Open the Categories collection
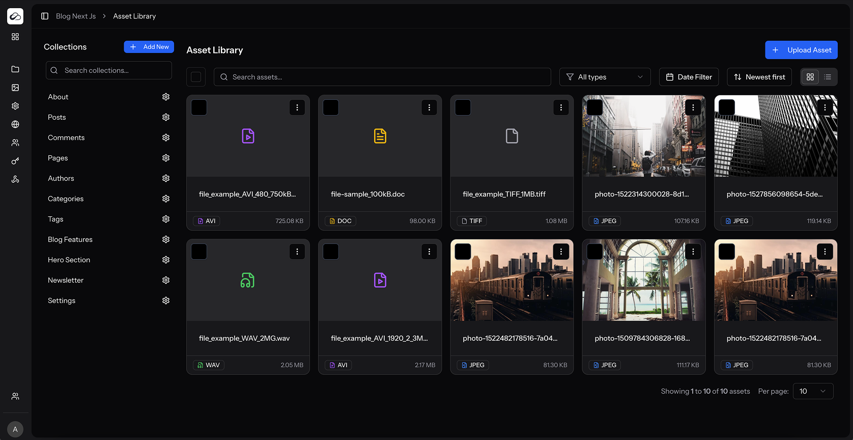 click(x=66, y=199)
